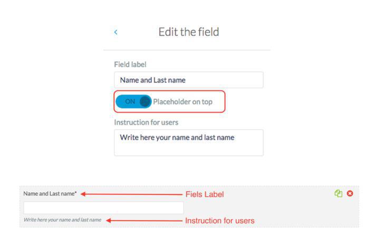
Task: Click the arrow pointing at the instruction text
Action: click(142, 220)
